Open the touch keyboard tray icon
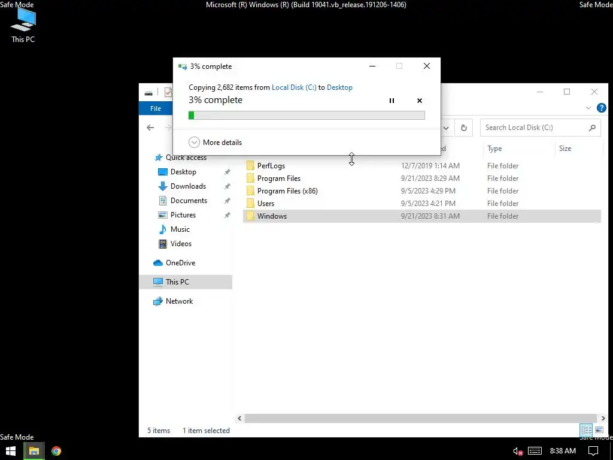613x460 pixels. click(x=535, y=451)
